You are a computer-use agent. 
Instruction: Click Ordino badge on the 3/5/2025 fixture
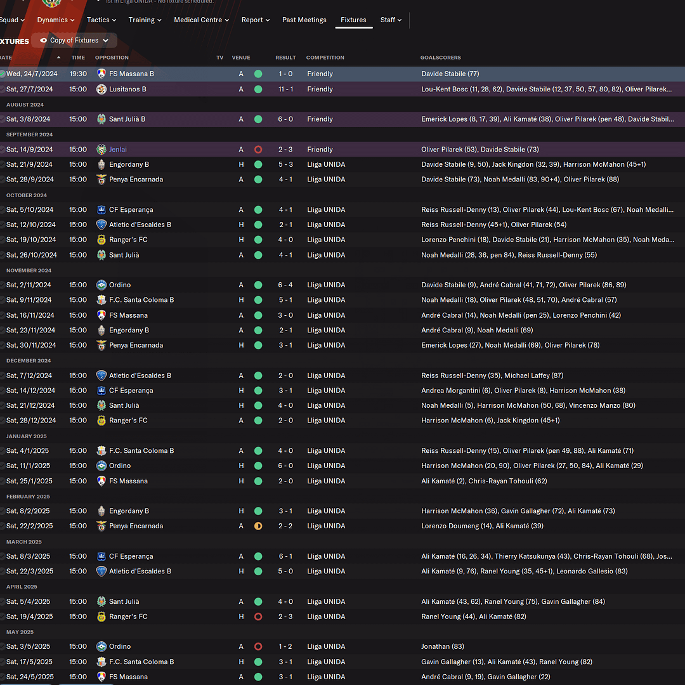point(101,646)
